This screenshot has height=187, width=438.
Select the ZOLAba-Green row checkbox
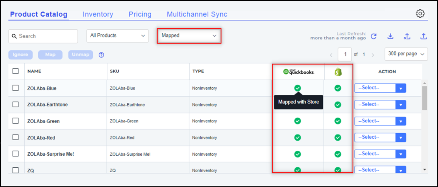(15, 121)
